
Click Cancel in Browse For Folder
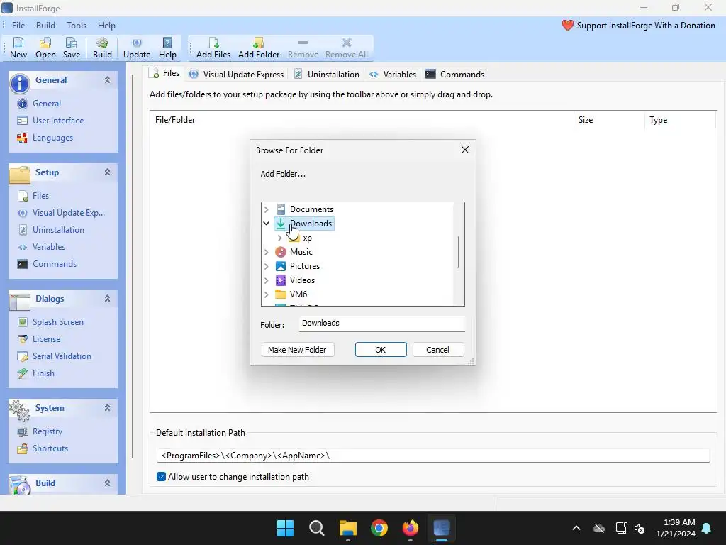click(x=437, y=350)
